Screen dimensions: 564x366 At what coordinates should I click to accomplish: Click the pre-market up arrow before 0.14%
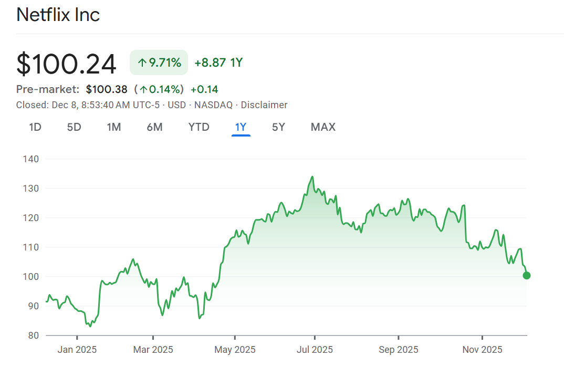(143, 89)
